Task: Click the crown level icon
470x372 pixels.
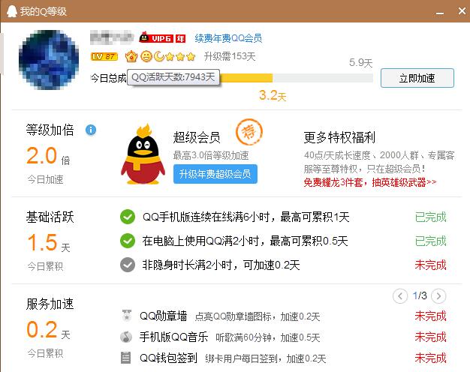Action: (x=131, y=56)
